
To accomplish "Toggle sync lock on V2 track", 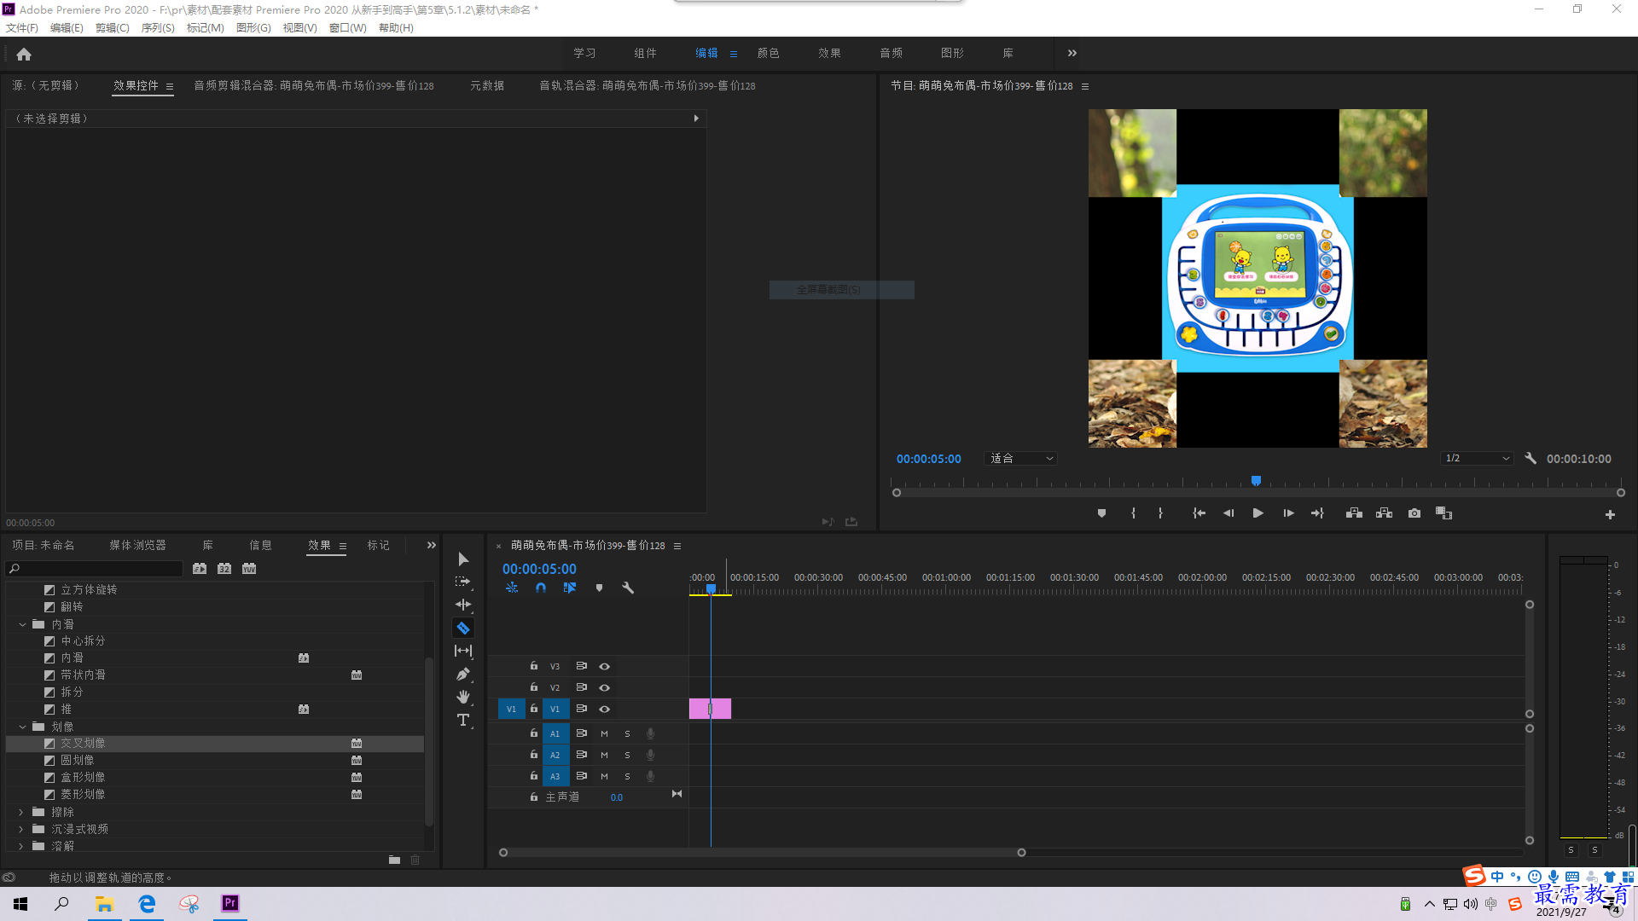I will tap(581, 687).
